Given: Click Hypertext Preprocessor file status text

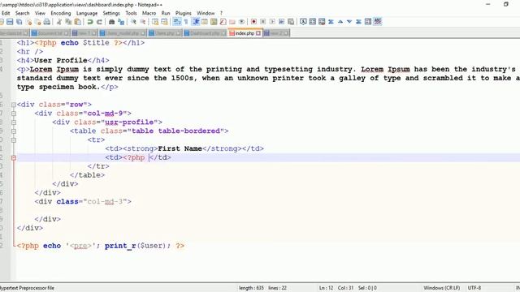Looking at the screenshot, I should pyautogui.click(x=27, y=288).
